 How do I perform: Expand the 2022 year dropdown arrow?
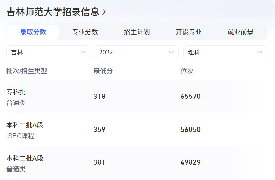tap(171, 53)
